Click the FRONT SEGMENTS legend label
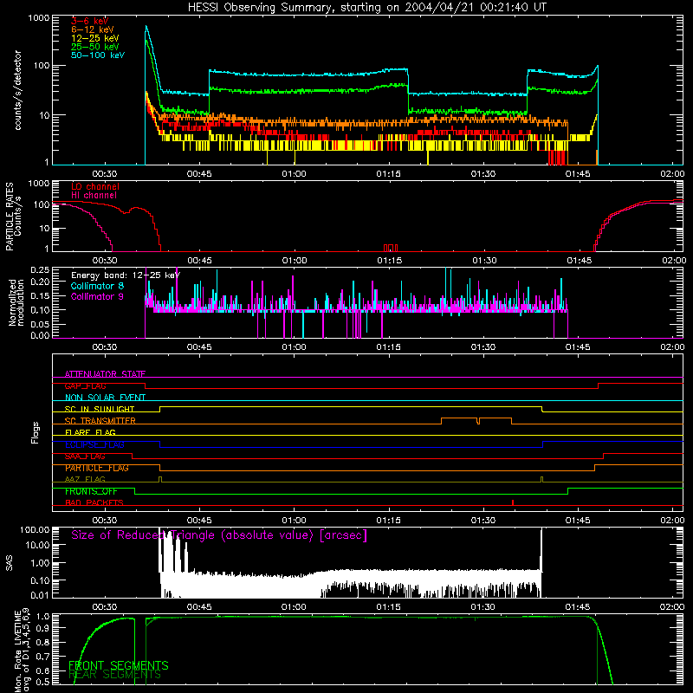This screenshot has height=693, width=693. tap(119, 665)
